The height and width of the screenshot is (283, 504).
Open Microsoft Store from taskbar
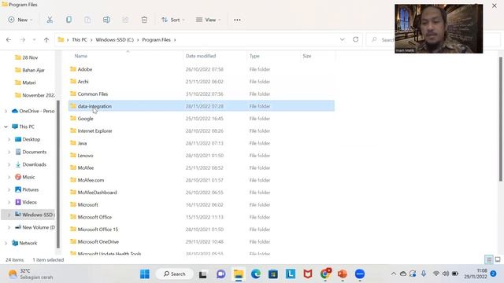pos(273,274)
